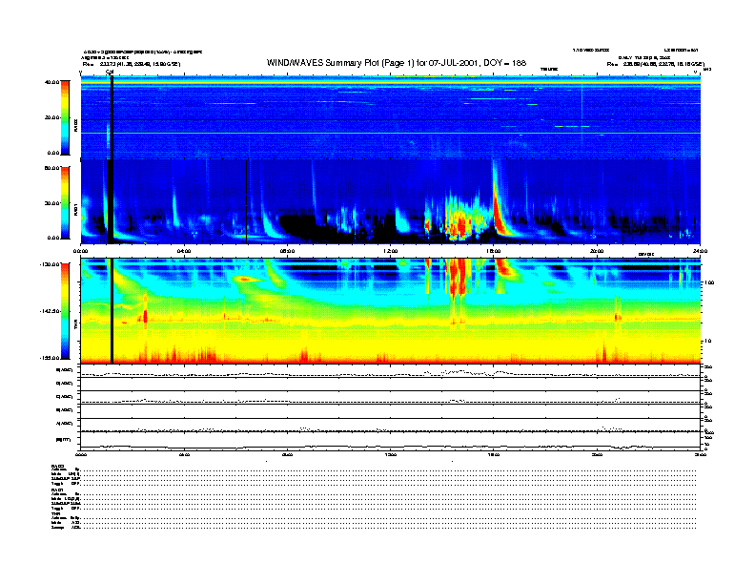Click the 100 tick label right of TNR panel

click(x=709, y=282)
